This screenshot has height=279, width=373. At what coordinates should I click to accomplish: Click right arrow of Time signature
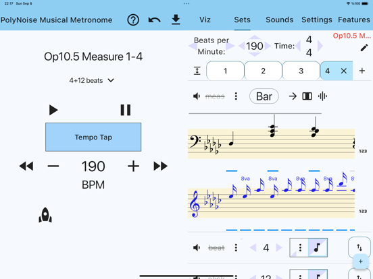click(320, 46)
